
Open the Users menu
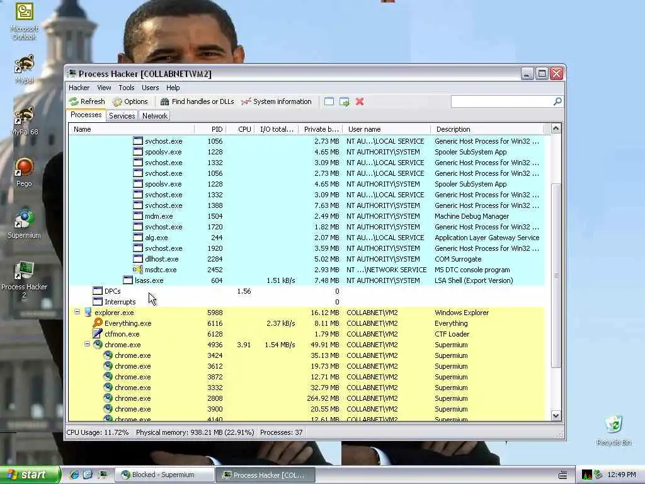click(x=150, y=88)
